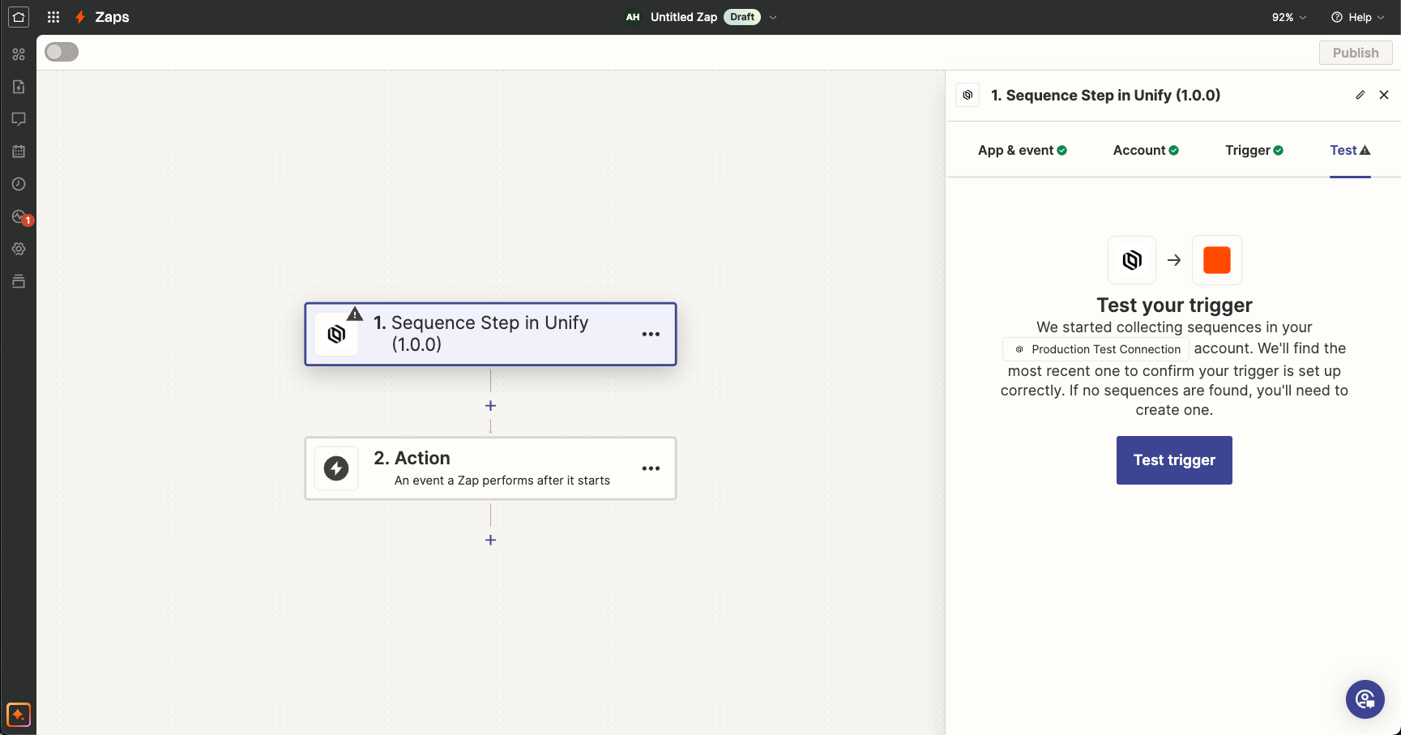View Zap History via the clock icon
Screen dimensions: 1401x735
click(18, 184)
